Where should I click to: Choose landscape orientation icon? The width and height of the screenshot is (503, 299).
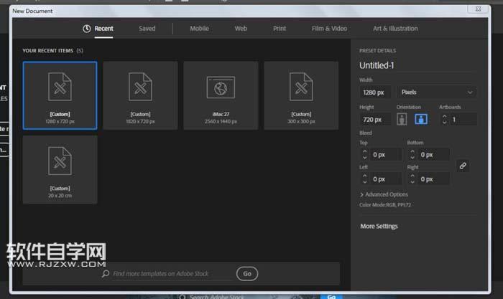[x=421, y=119]
